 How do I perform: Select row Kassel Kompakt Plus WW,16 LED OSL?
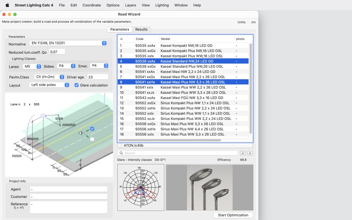pos(183,56)
